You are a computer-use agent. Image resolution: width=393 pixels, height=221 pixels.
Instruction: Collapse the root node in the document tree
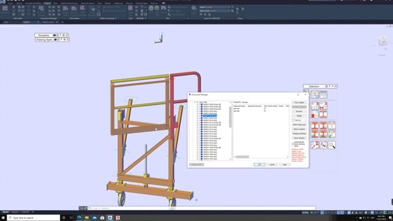click(195, 103)
